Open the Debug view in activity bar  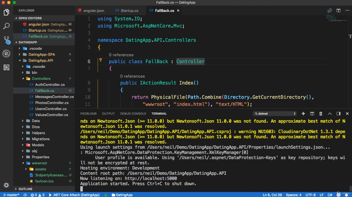6,53
